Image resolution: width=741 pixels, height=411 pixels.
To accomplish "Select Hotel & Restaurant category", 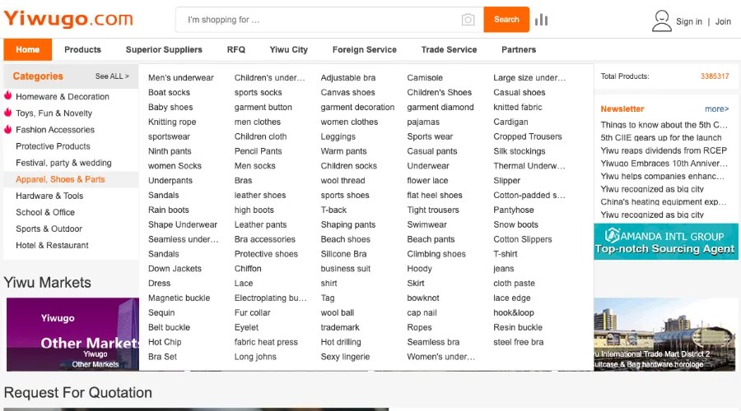I will pos(52,246).
